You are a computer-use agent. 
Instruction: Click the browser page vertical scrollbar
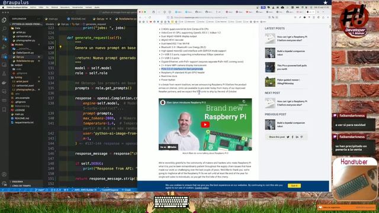330,27
